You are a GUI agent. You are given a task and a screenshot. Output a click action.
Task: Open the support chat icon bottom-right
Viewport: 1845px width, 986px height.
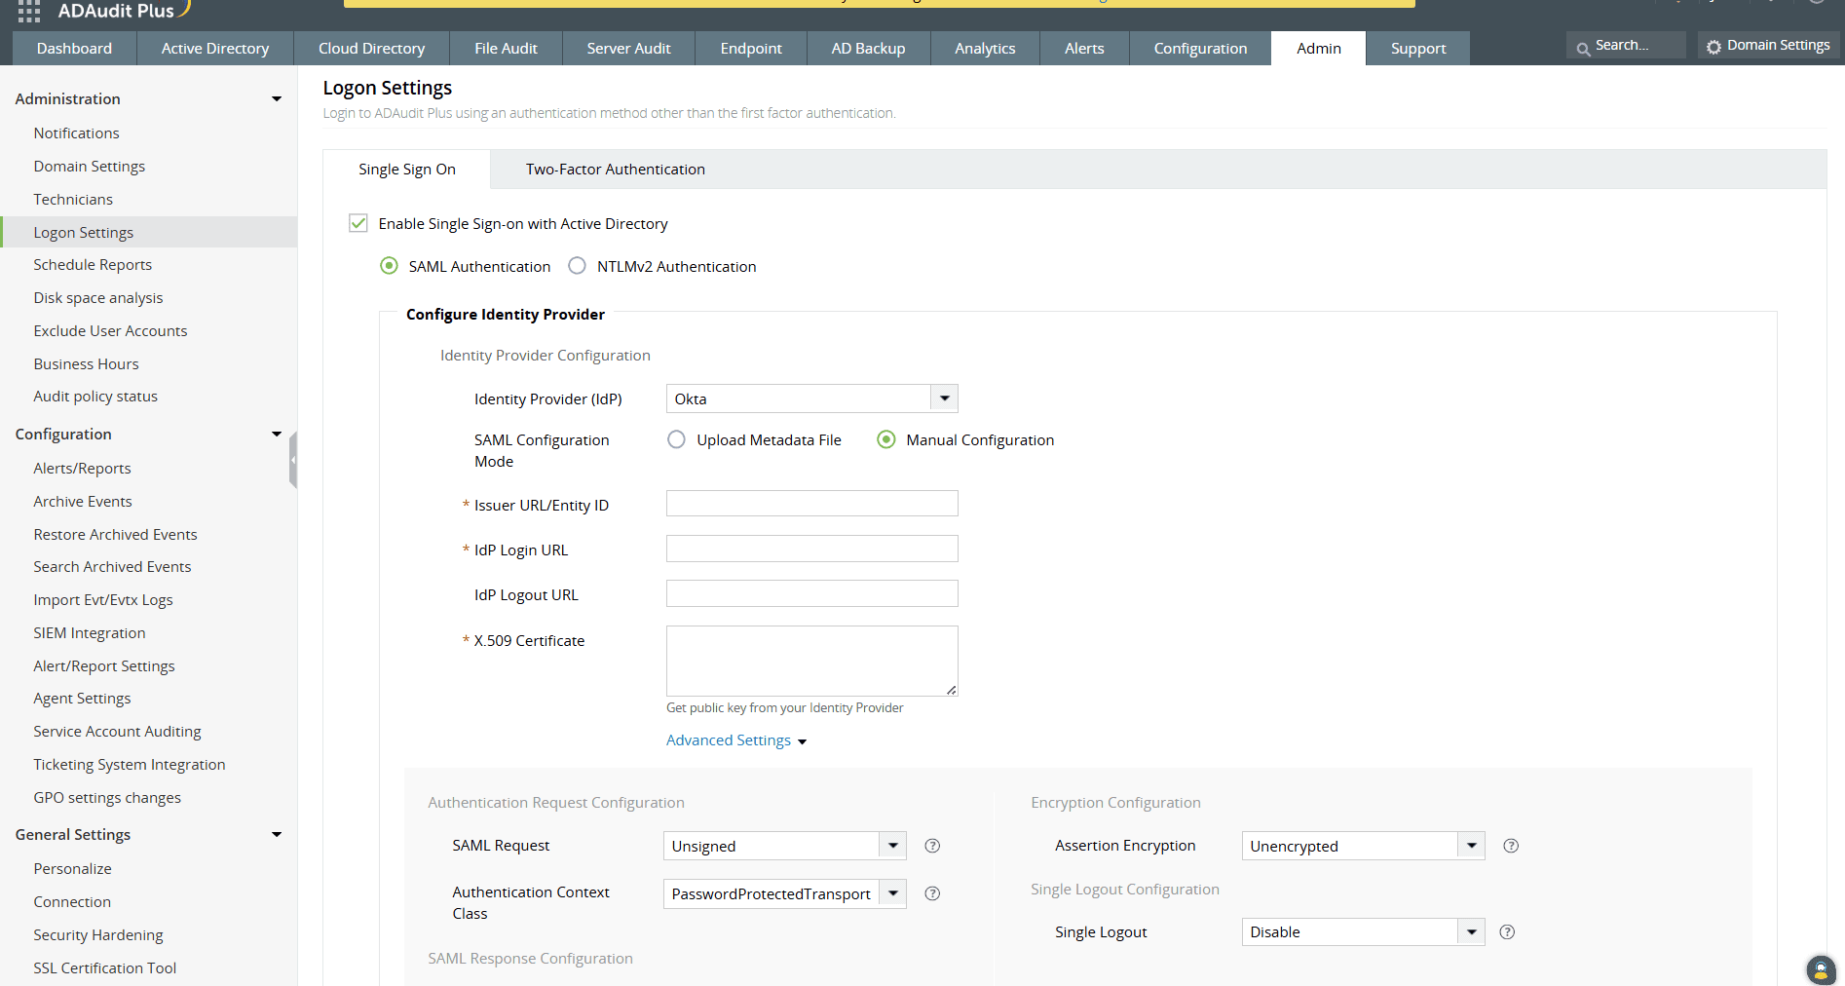pos(1820,970)
